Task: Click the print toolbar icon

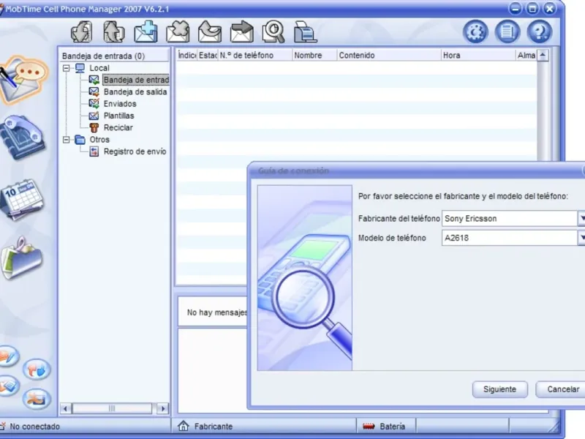Action: (x=305, y=32)
